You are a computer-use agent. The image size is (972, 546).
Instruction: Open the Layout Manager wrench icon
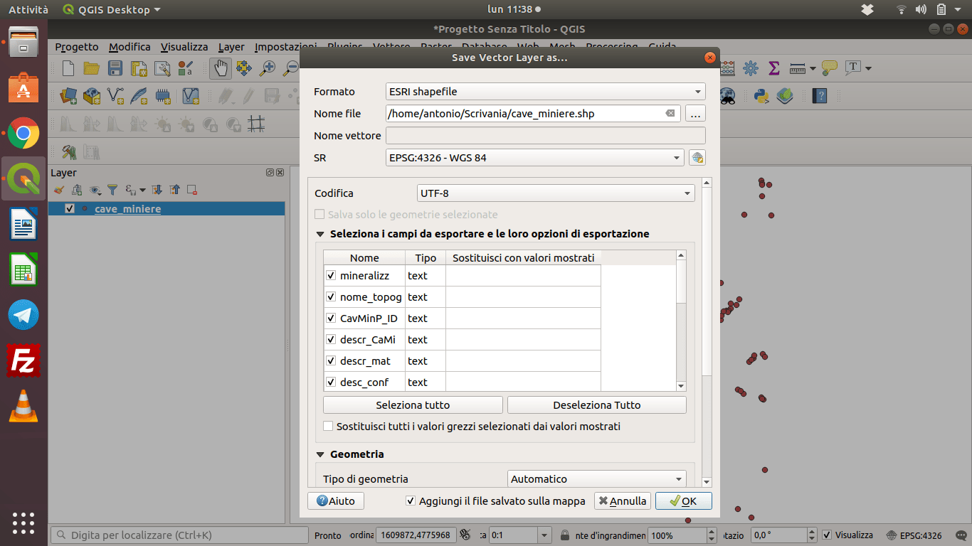coord(162,68)
